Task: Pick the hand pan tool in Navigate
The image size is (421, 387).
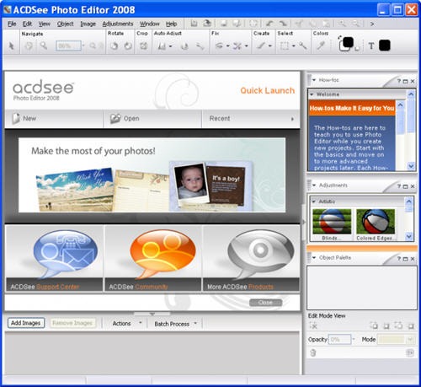Action: click(x=29, y=46)
